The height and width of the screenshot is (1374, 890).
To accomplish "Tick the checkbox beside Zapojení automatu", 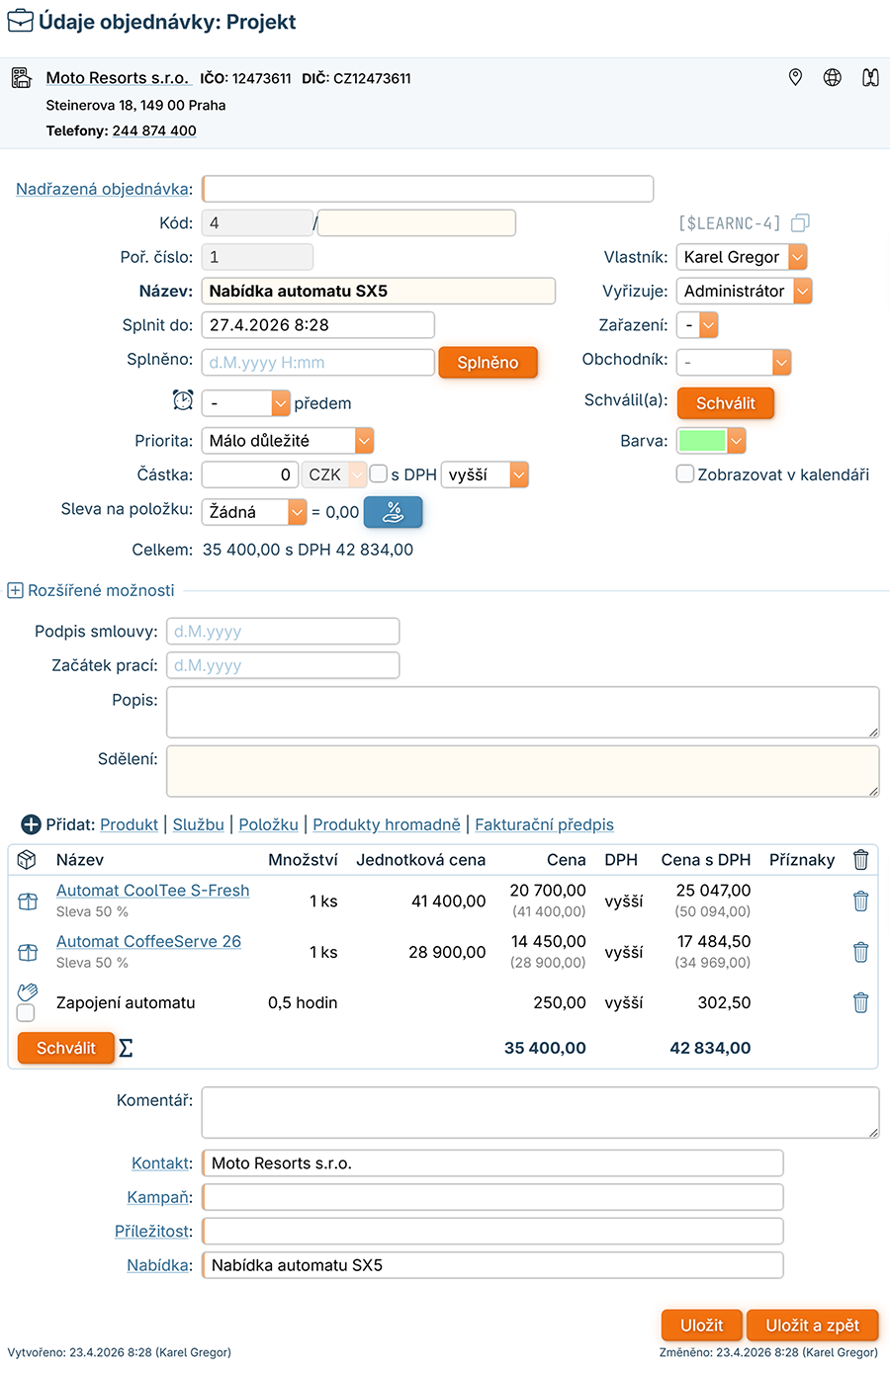I will click(26, 1012).
